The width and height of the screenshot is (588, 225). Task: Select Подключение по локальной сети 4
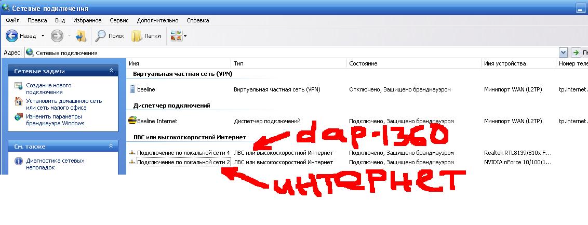[183, 153]
